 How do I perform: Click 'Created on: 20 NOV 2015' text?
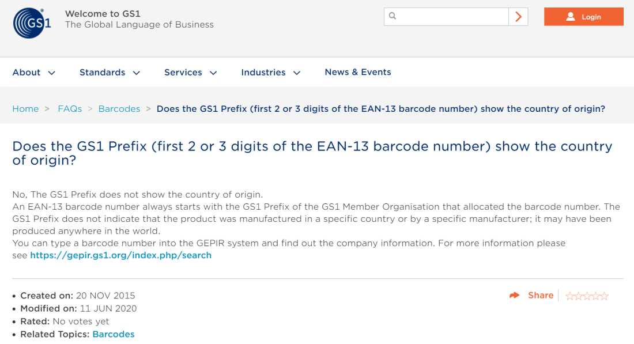[78, 296]
